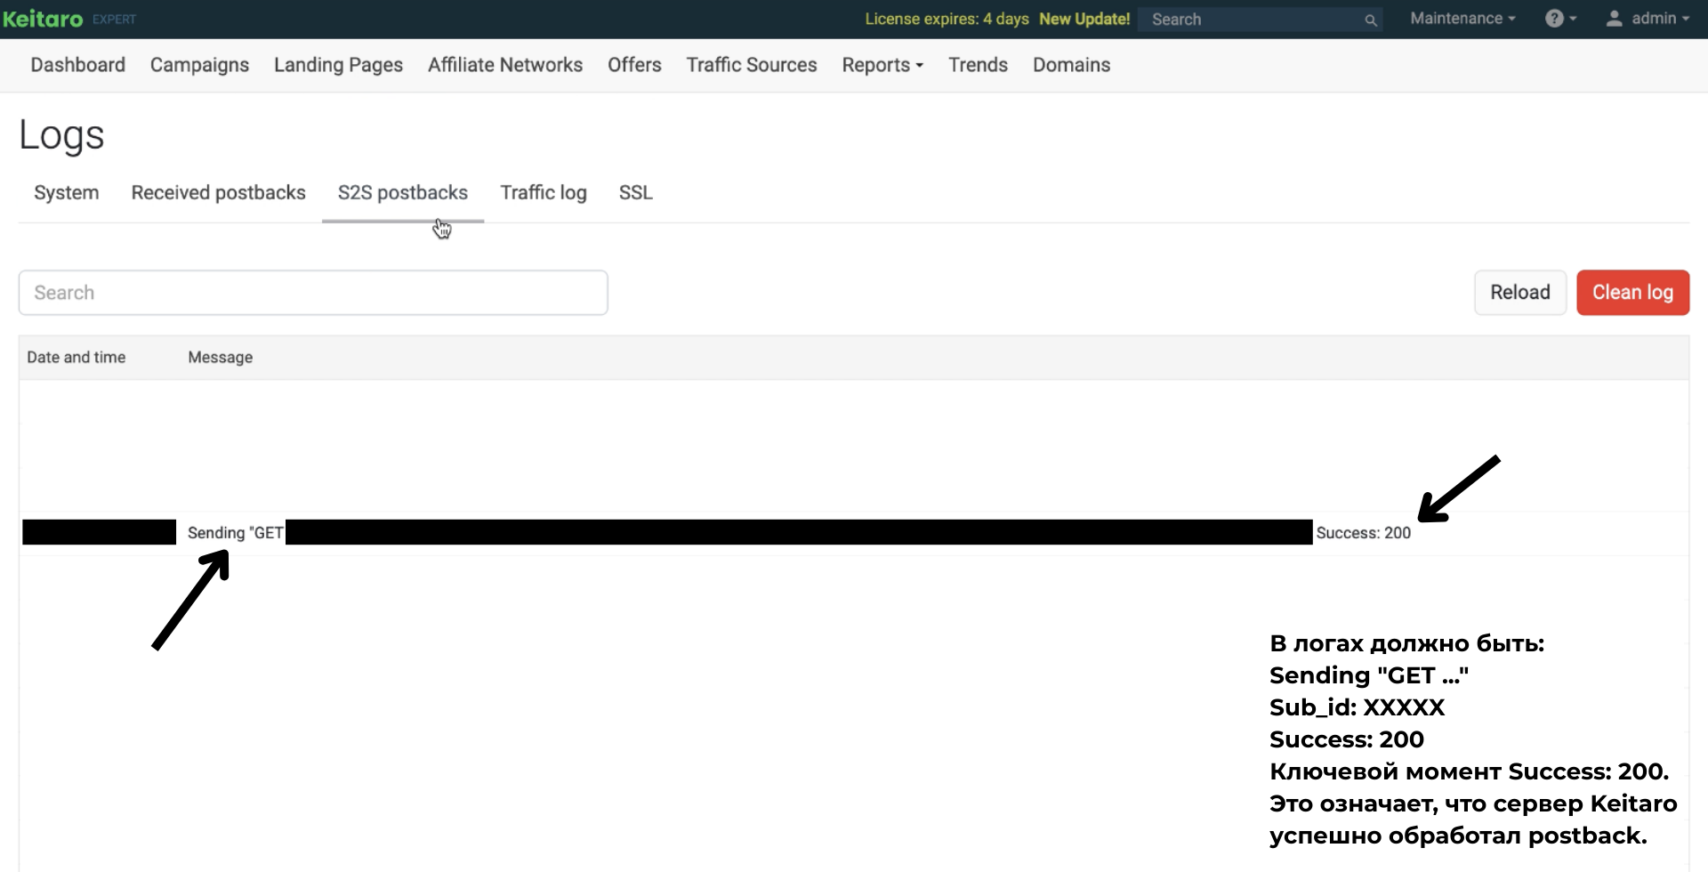Open the Reports dropdown menu
Image resolution: width=1708 pixels, height=872 pixels.
[x=882, y=65]
